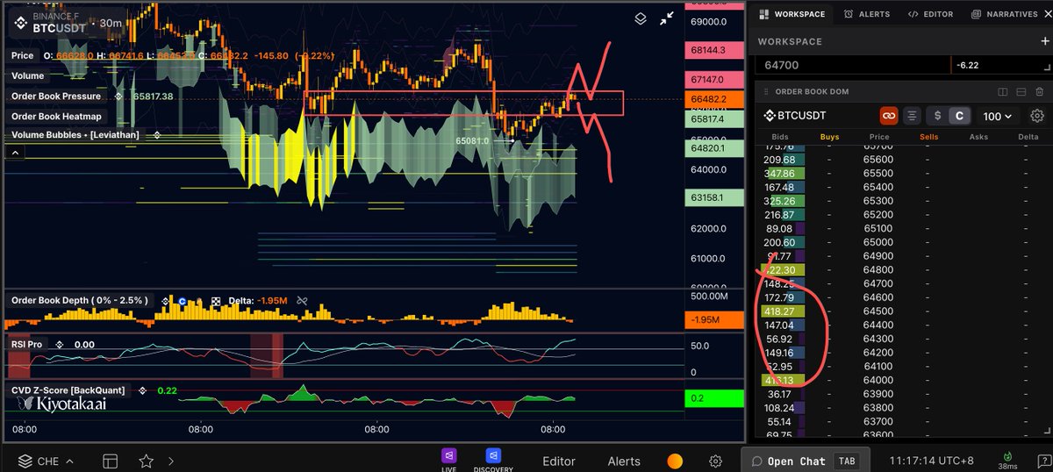Open the 100 price grouping dropdown
1053x472 pixels.
[x=998, y=116]
